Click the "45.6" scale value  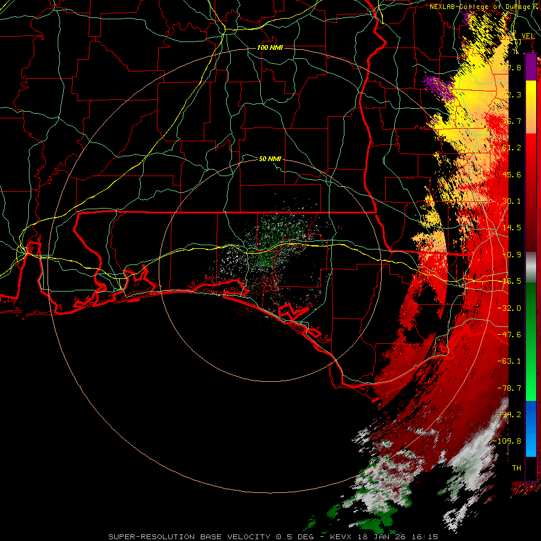512,174
